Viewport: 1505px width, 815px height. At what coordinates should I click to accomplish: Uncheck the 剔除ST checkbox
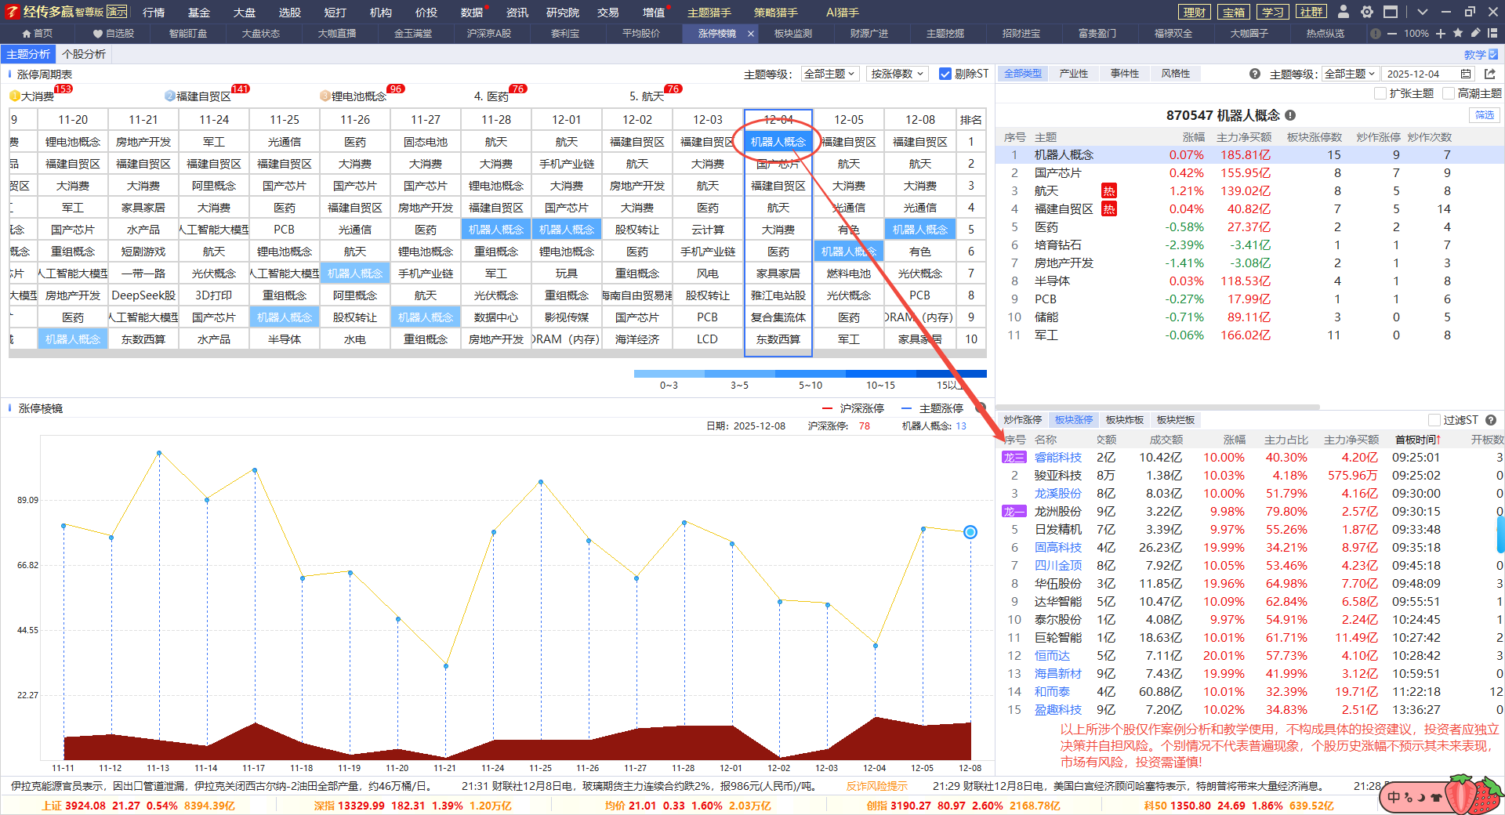(945, 74)
